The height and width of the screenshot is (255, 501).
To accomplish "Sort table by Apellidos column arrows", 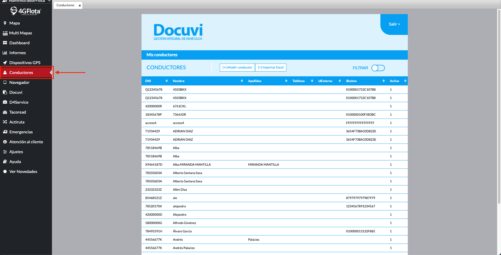I will point(286,81).
